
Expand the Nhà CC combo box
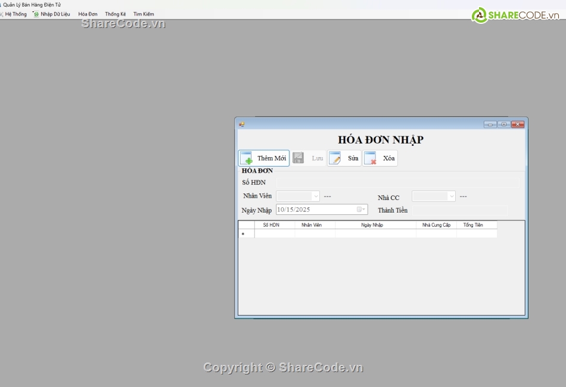click(x=451, y=196)
